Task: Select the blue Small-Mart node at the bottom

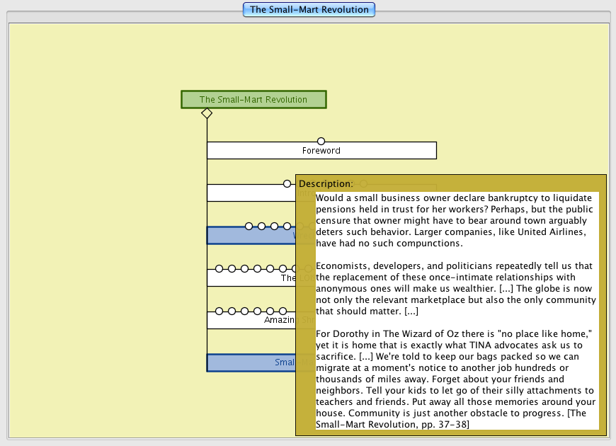Action: point(251,363)
